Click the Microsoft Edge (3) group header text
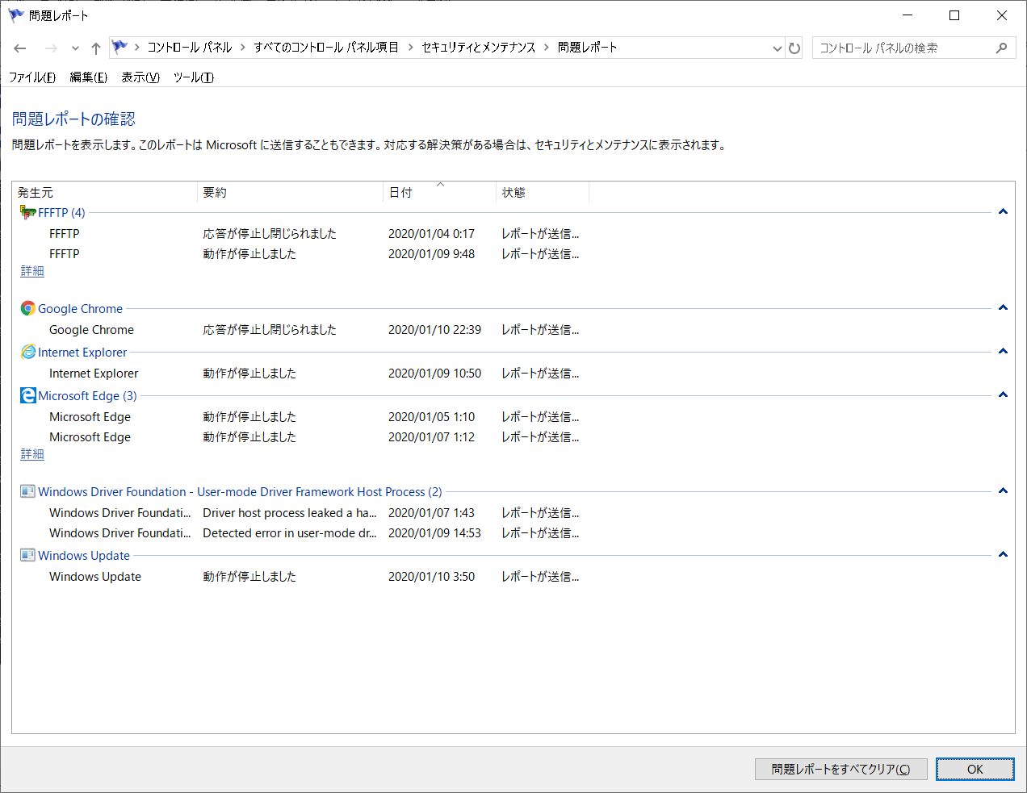1027x793 pixels. pos(87,396)
